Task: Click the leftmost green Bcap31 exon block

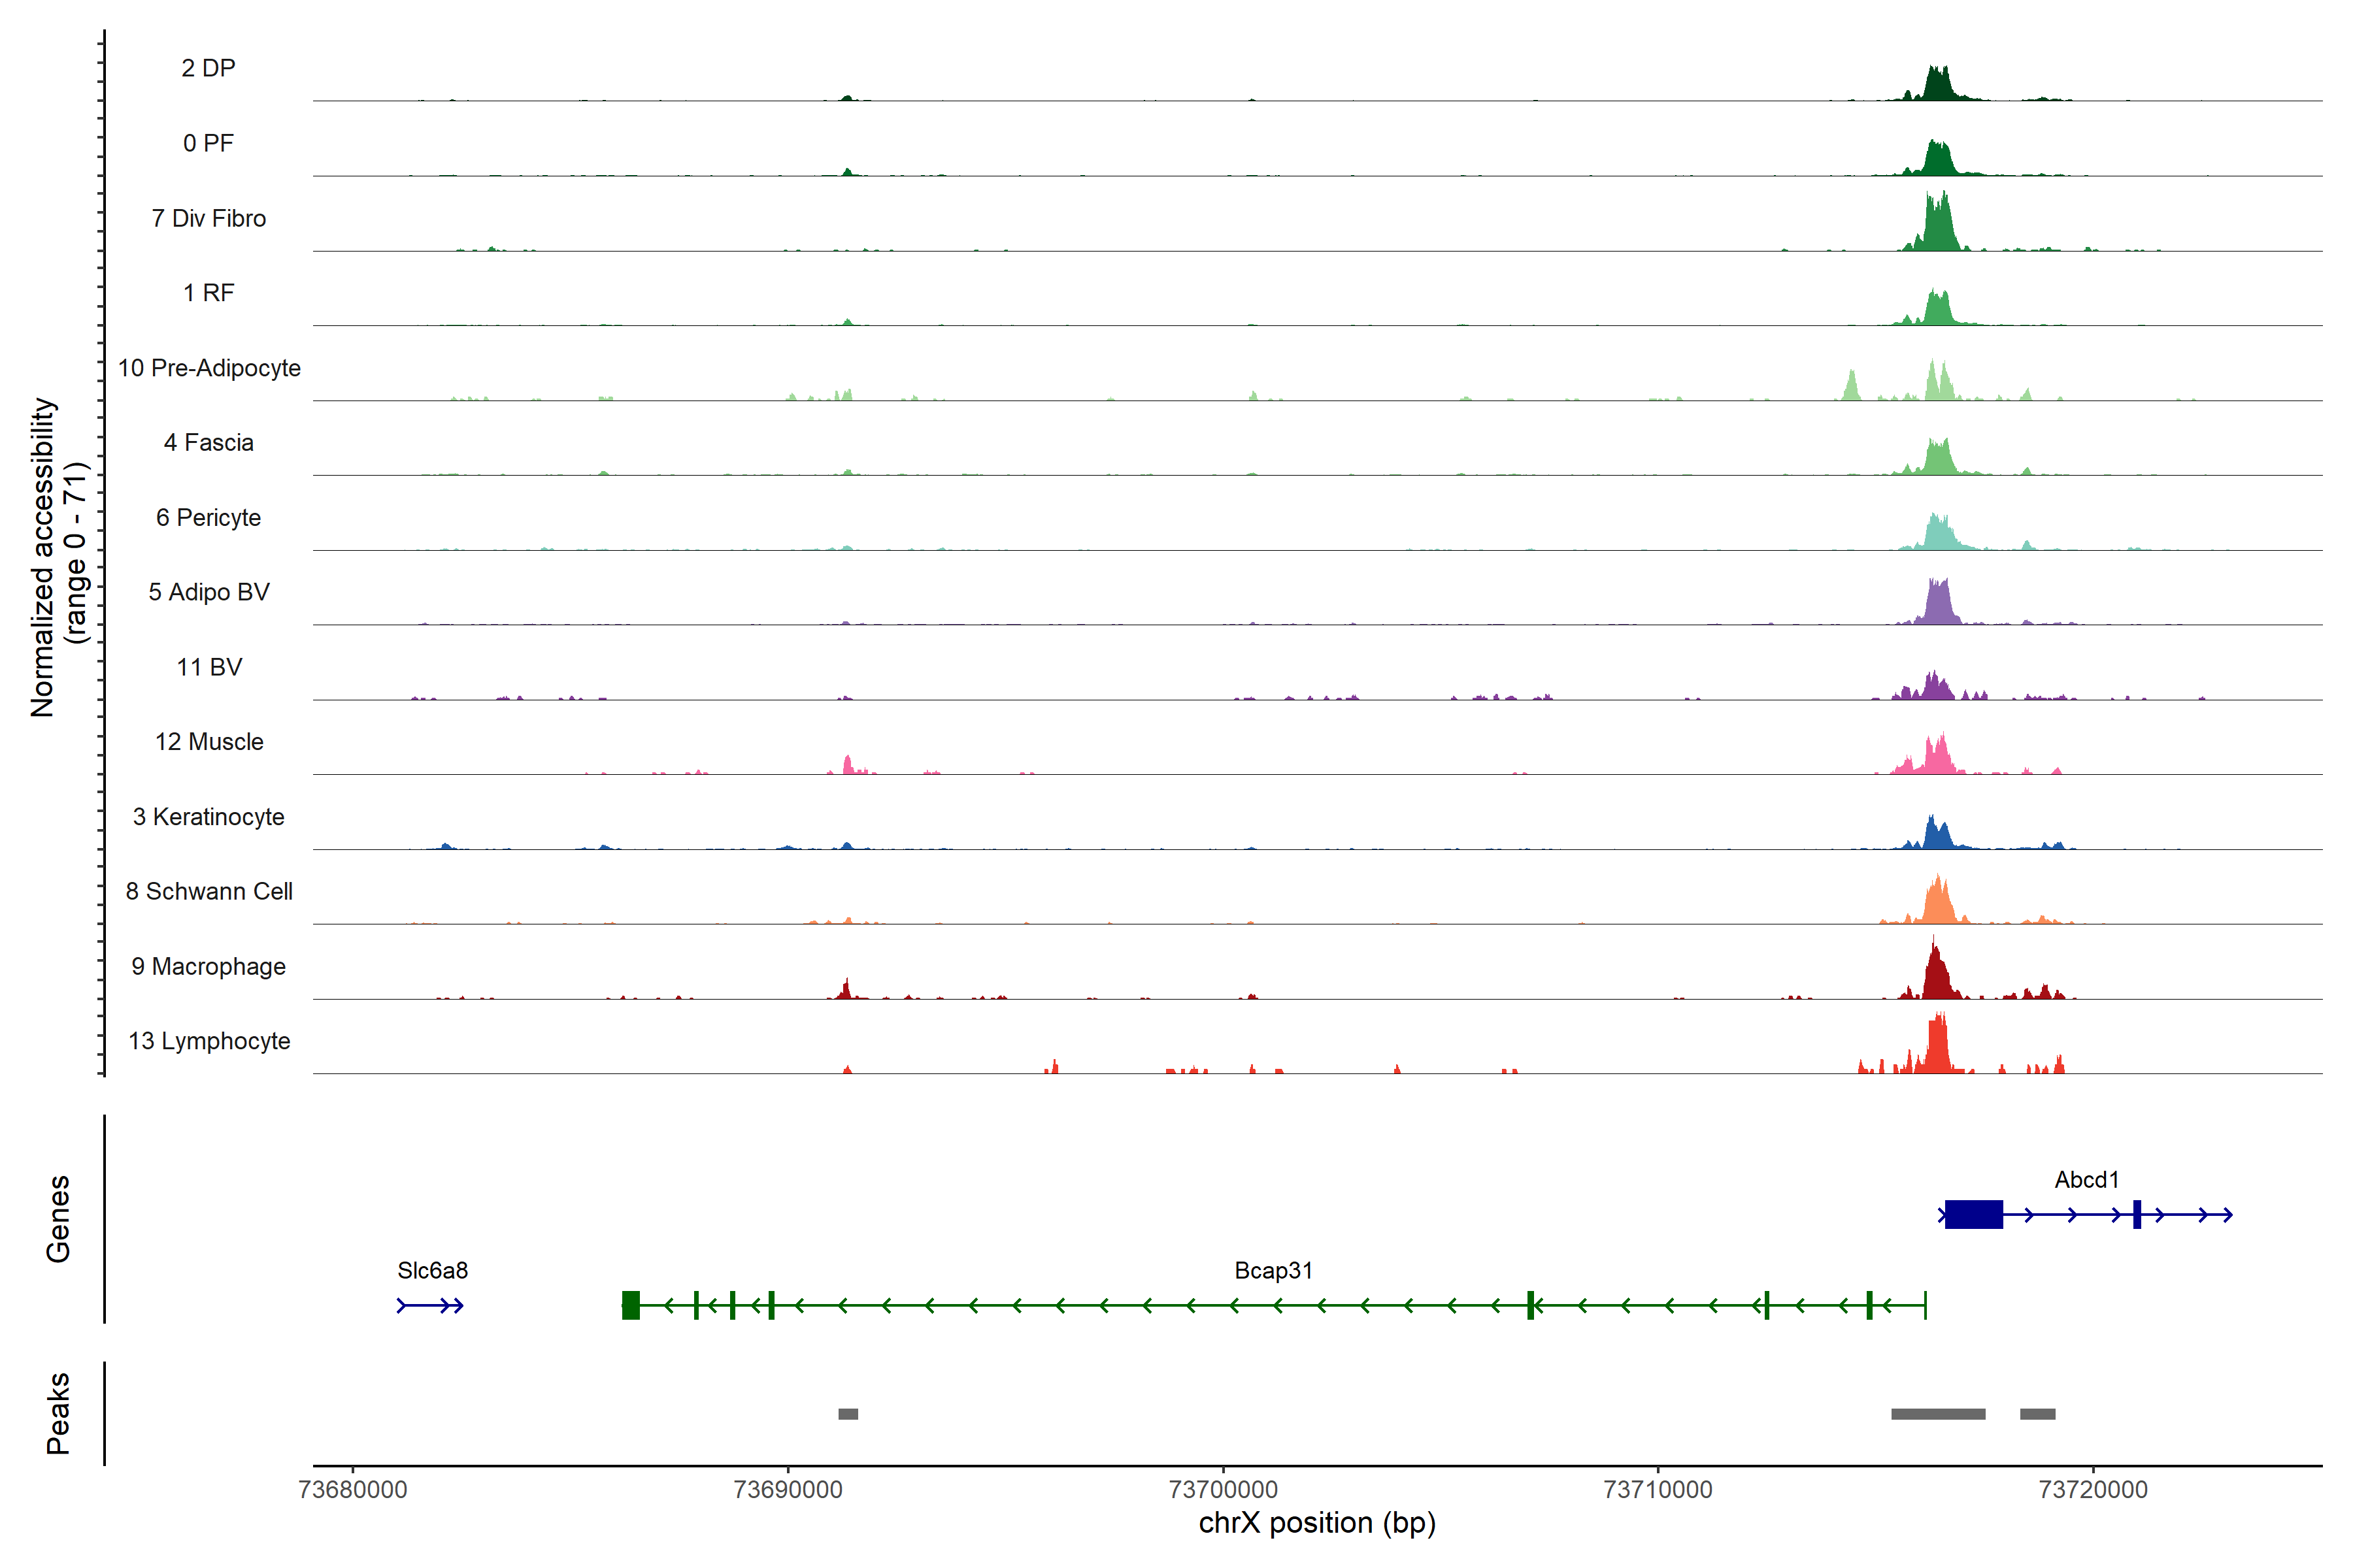Action: (630, 1305)
